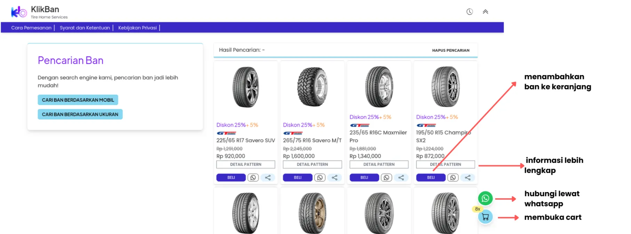Share the 225/65 R17 Savero SUV tire
Viewport: 631px width, 234px height.
pyautogui.click(x=268, y=178)
